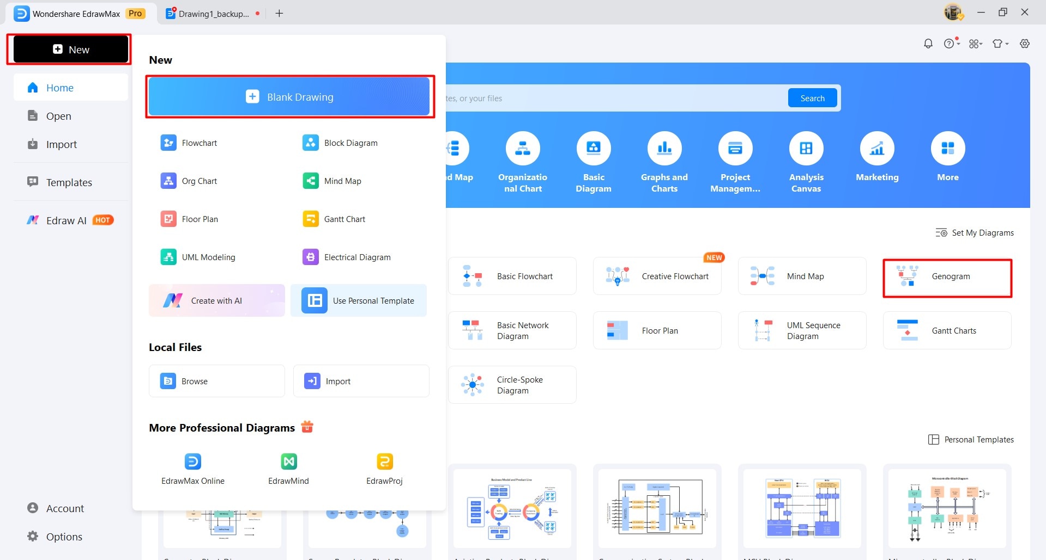Screen dimensions: 1046x560
Task: Click Use Personal Template button
Action: pyautogui.click(x=359, y=300)
